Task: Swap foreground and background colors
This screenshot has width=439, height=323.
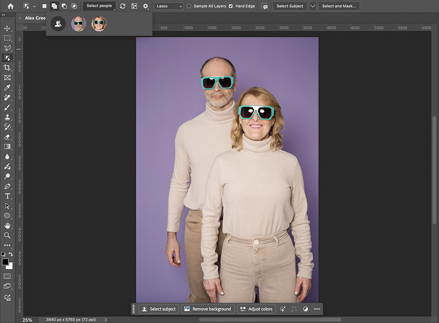Action: tap(11, 254)
